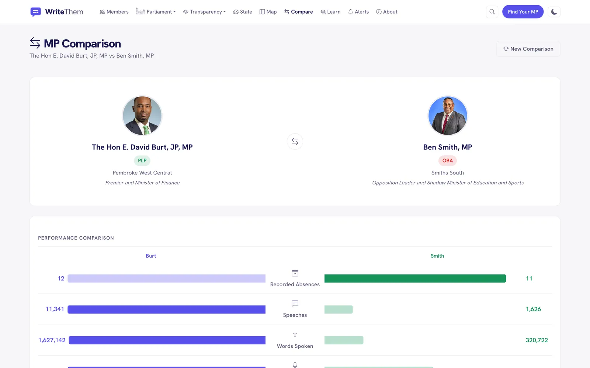
Task: Expand the Transparency dropdown menu
Action: pos(204,12)
